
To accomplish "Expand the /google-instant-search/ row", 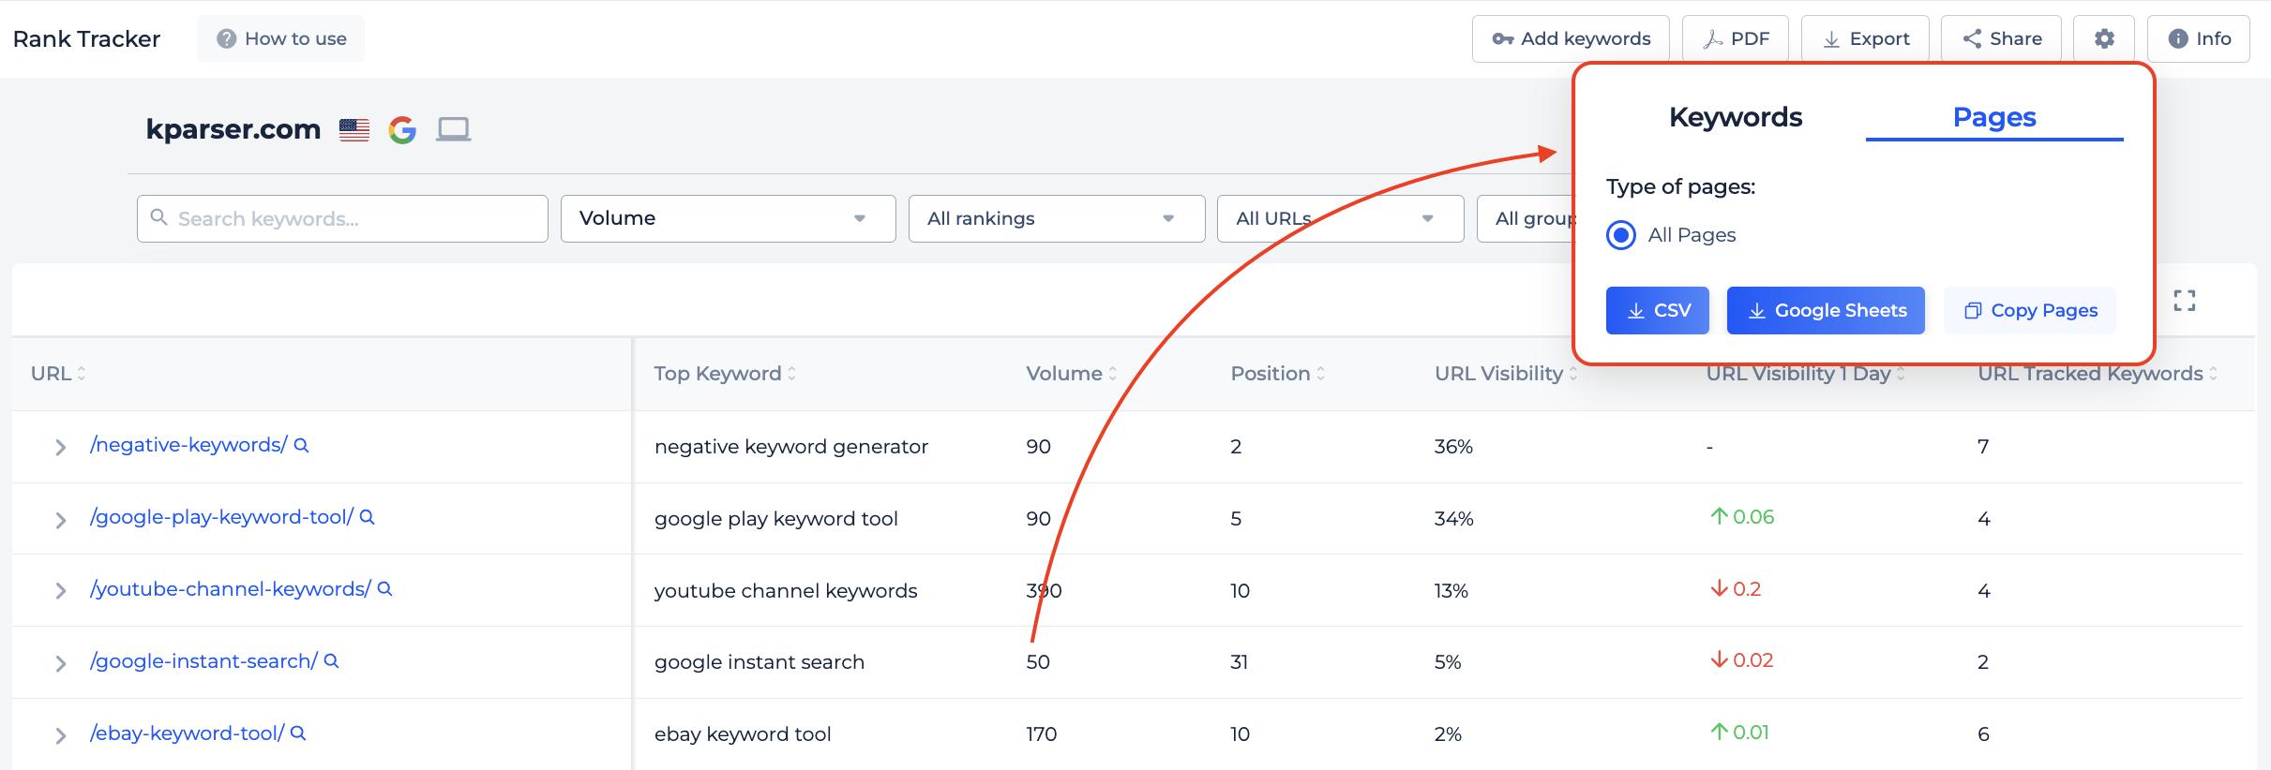I will 60,663.
